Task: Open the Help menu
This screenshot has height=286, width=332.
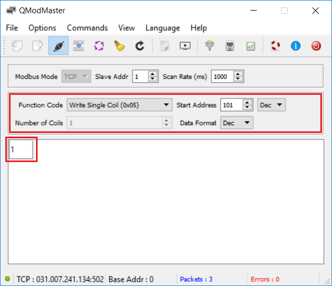Action: [199, 28]
